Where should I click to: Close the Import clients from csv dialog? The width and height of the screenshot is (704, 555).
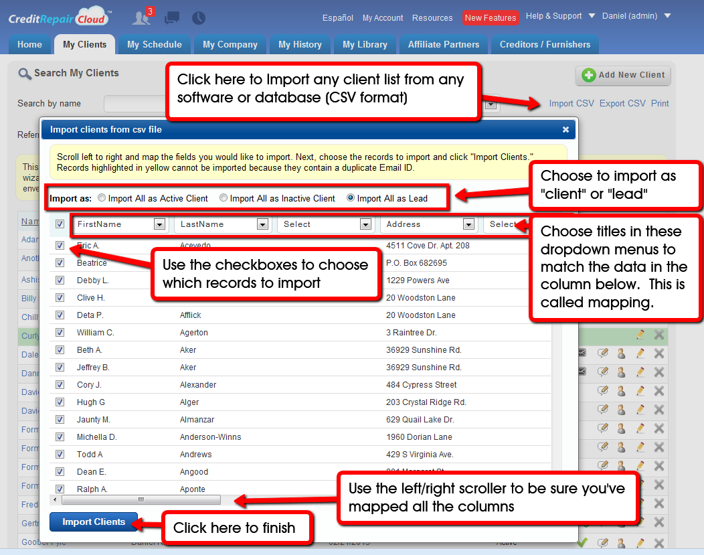pyautogui.click(x=565, y=129)
